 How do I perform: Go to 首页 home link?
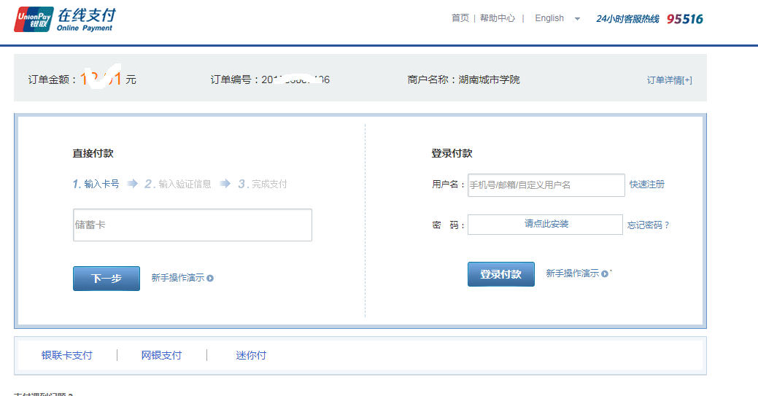point(460,18)
